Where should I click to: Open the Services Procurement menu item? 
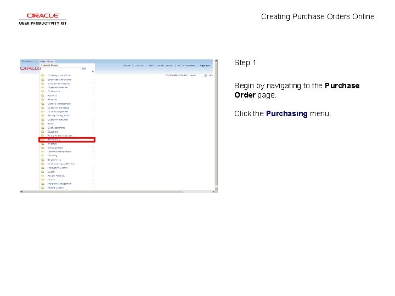59,152
